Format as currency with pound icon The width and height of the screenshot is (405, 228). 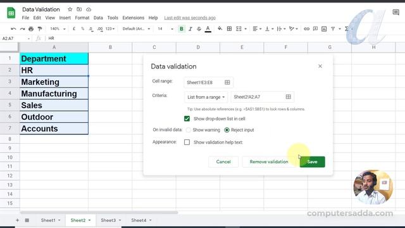coord(74,28)
